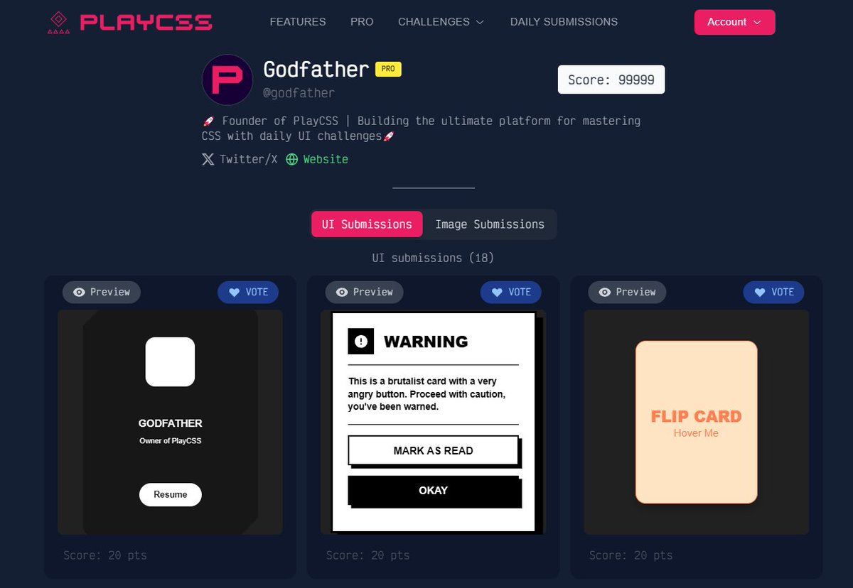853x588 pixels.
Task: Click the brutalist card description paragraph
Action: point(427,394)
